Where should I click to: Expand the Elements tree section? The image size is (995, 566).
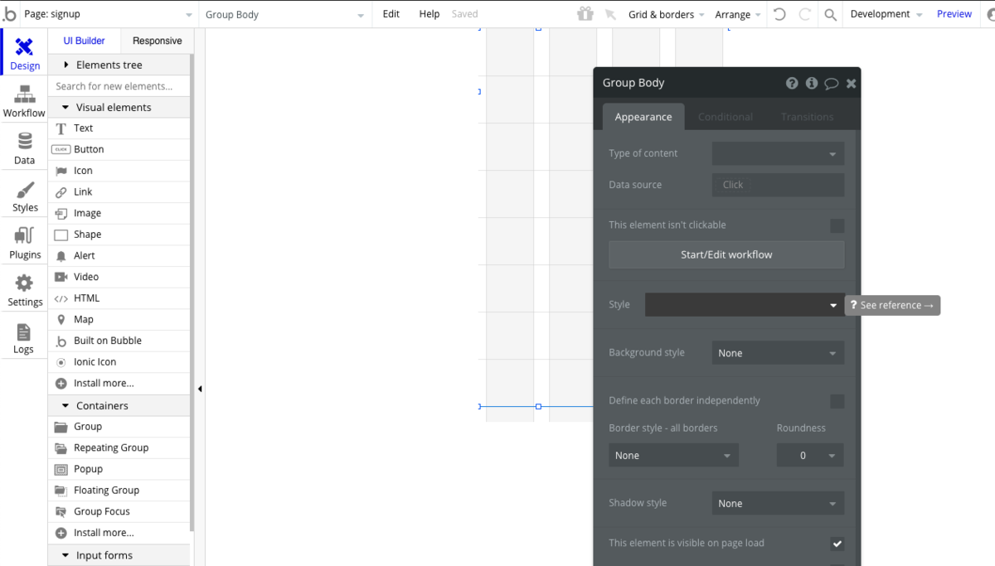[x=119, y=65]
